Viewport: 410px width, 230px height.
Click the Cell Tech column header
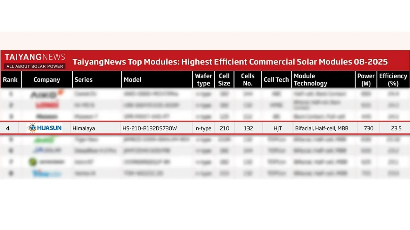pyautogui.click(x=276, y=80)
